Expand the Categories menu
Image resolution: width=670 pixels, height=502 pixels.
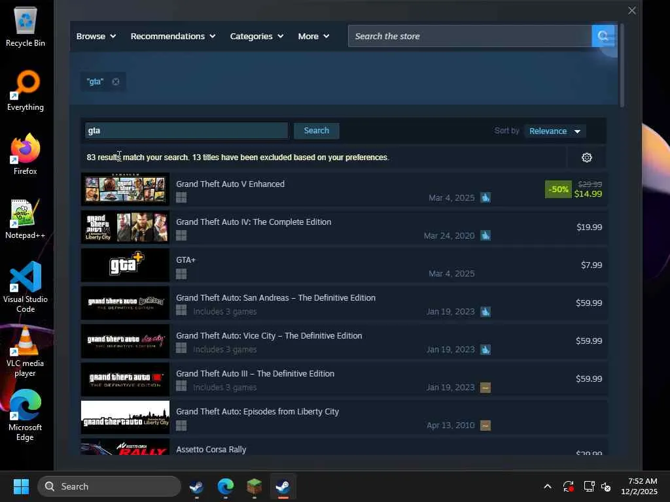tap(256, 37)
